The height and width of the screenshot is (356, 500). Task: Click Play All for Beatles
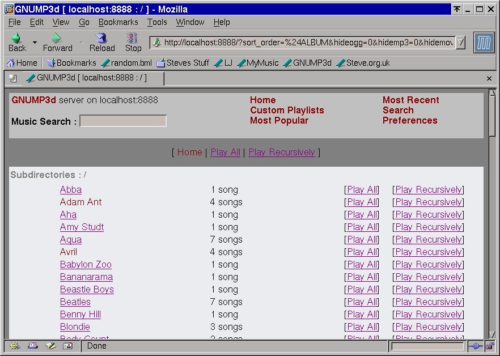(x=362, y=302)
